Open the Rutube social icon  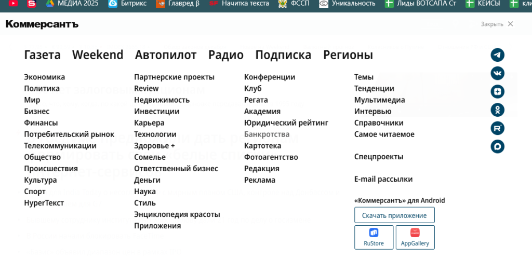[x=497, y=128]
